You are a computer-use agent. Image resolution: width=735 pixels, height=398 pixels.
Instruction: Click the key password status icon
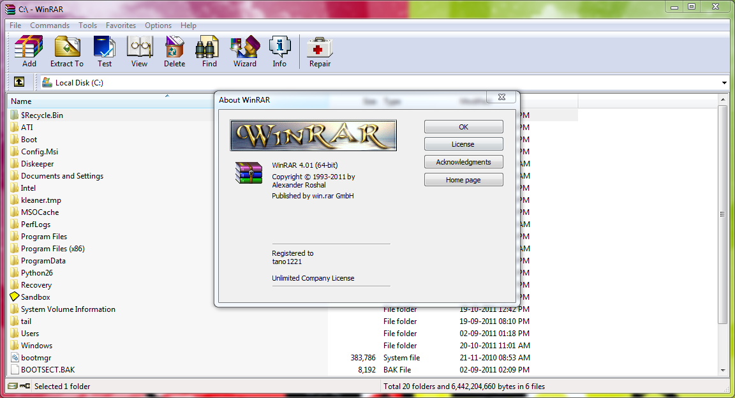point(24,386)
